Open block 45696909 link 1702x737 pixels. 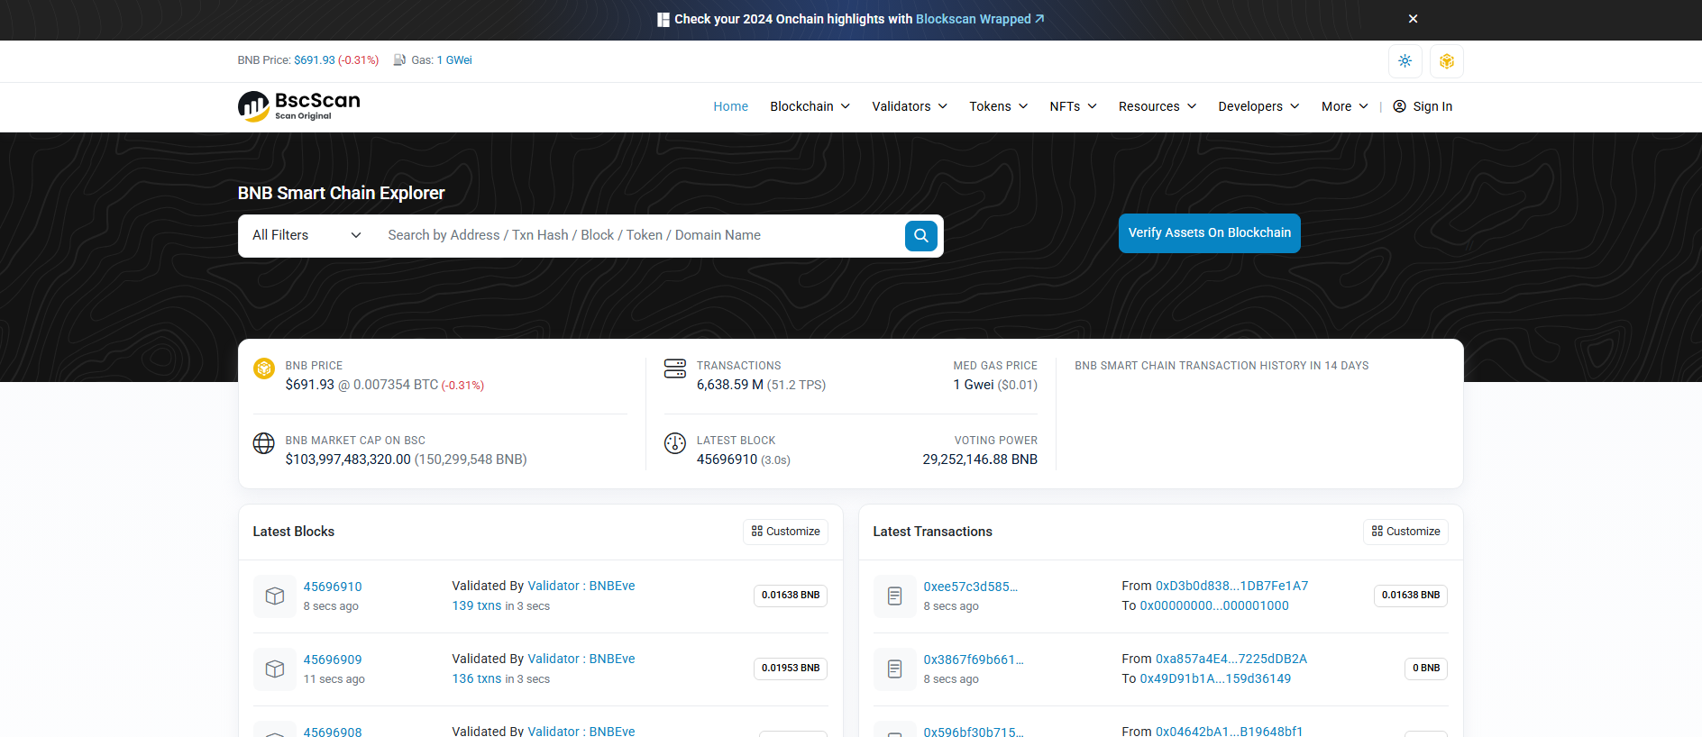333,660
